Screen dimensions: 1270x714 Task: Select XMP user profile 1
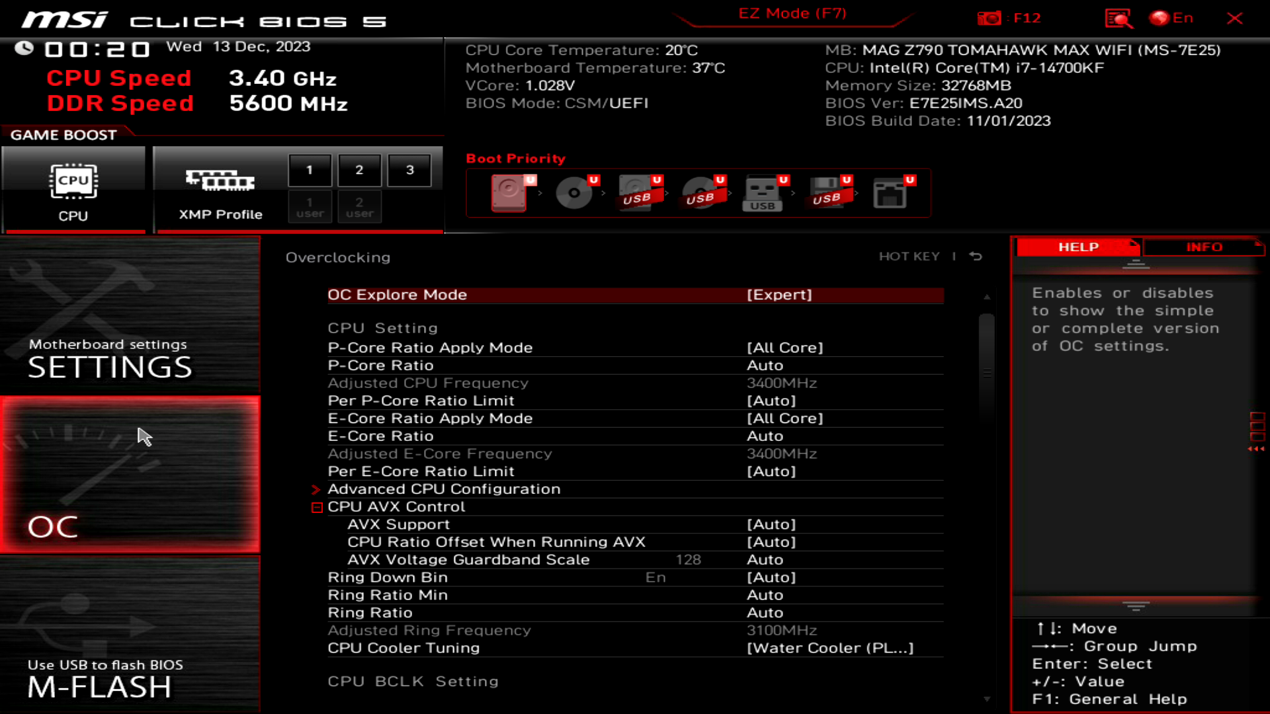310,207
